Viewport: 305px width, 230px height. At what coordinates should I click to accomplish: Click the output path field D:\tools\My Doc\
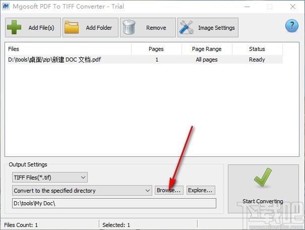click(114, 203)
